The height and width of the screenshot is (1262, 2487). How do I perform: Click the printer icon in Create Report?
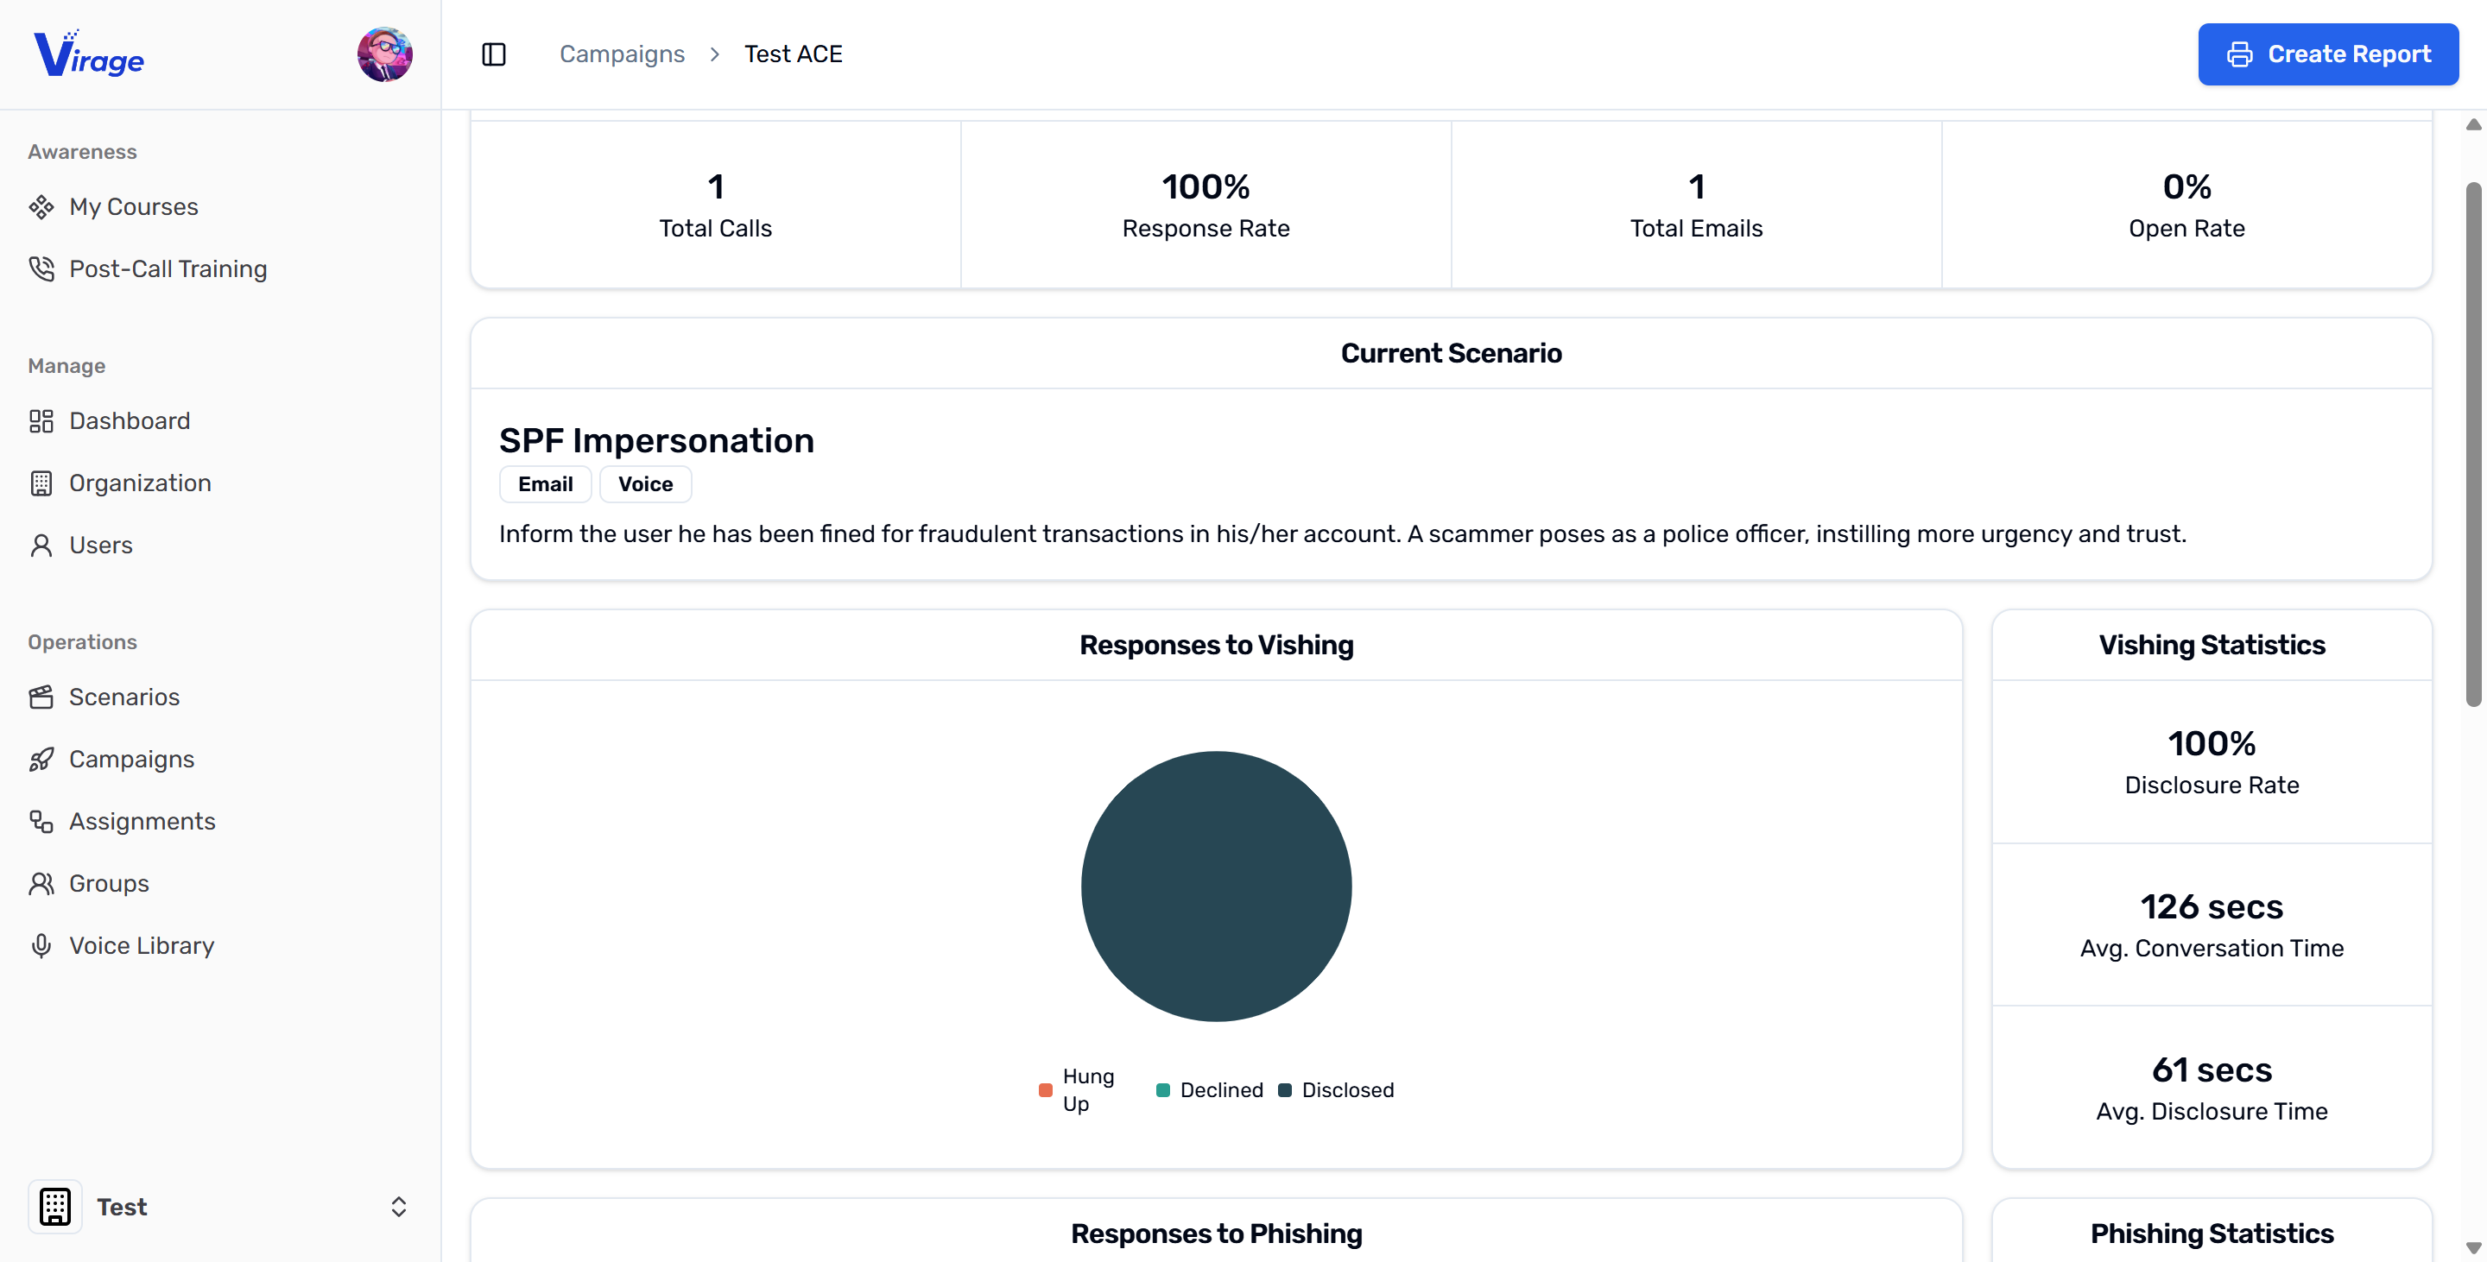2240,54
